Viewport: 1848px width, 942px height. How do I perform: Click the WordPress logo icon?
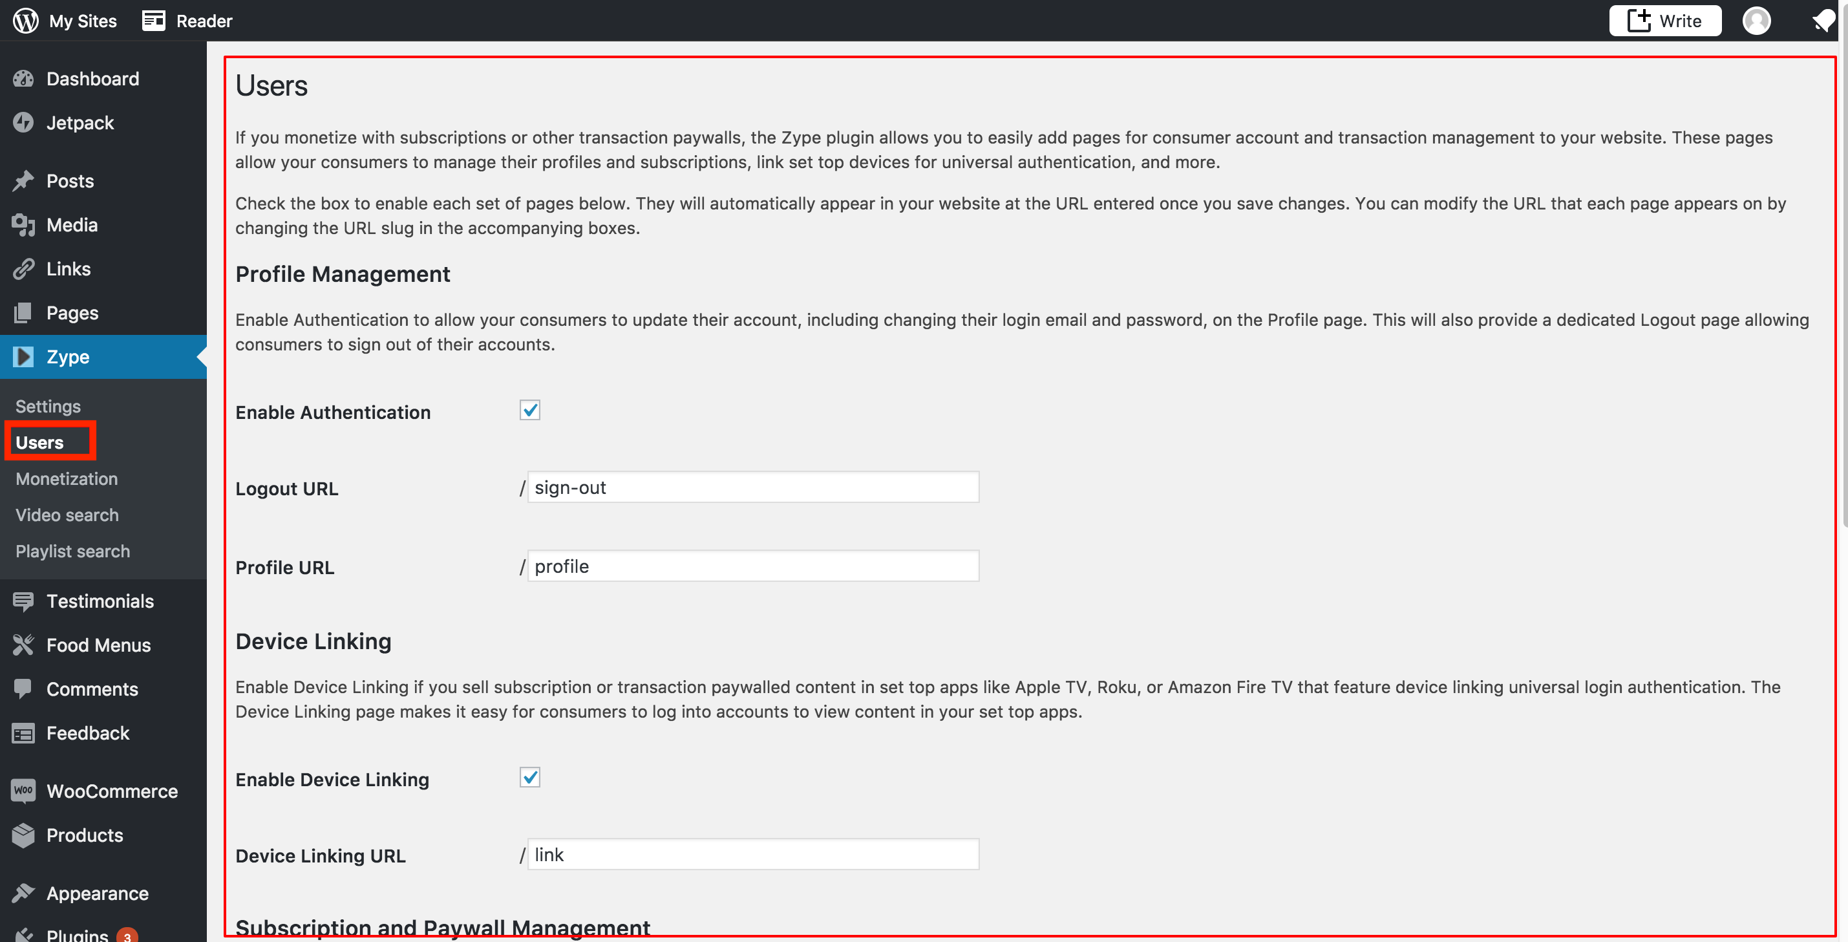25,21
